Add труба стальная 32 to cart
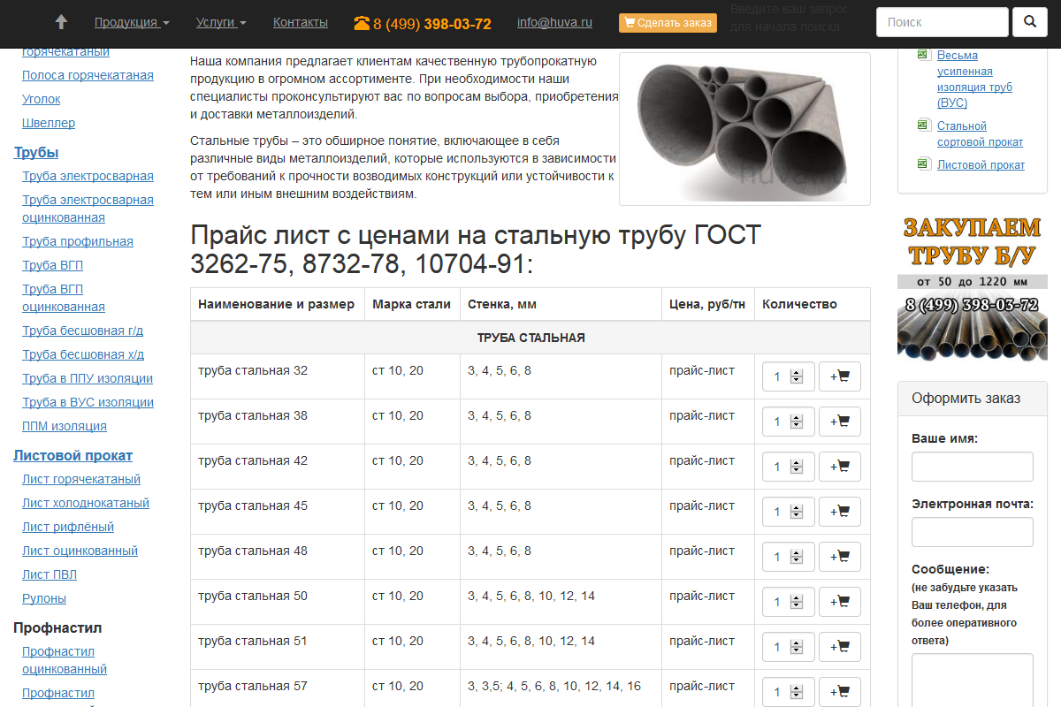This screenshot has width=1061, height=707. pyautogui.click(x=839, y=376)
